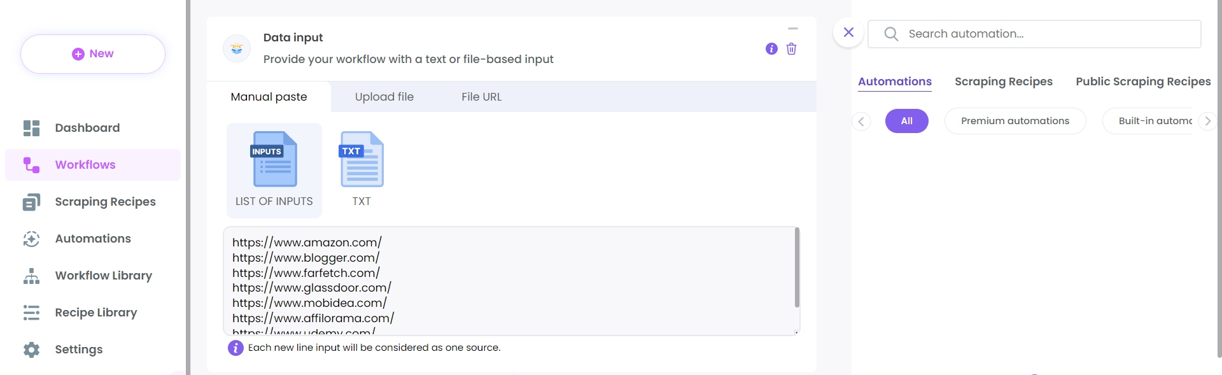This screenshot has height=375, width=1222.
Task: Switch to the Upload file tab
Action: [384, 97]
